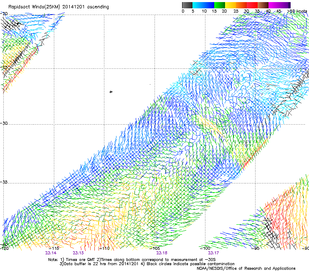Click the '-95' longitude axis label
The image size is (309, 271).
pyautogui.click(x=256, y=248)
